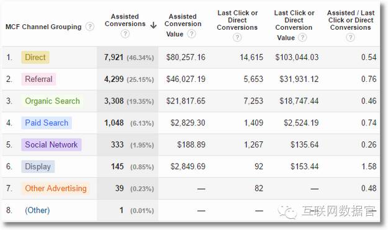Image resolution: width=388 pixels, height=230 pixels.
Task: Click help icon under Assisted / Last Click ratio header
Action: tap(350, 37)
